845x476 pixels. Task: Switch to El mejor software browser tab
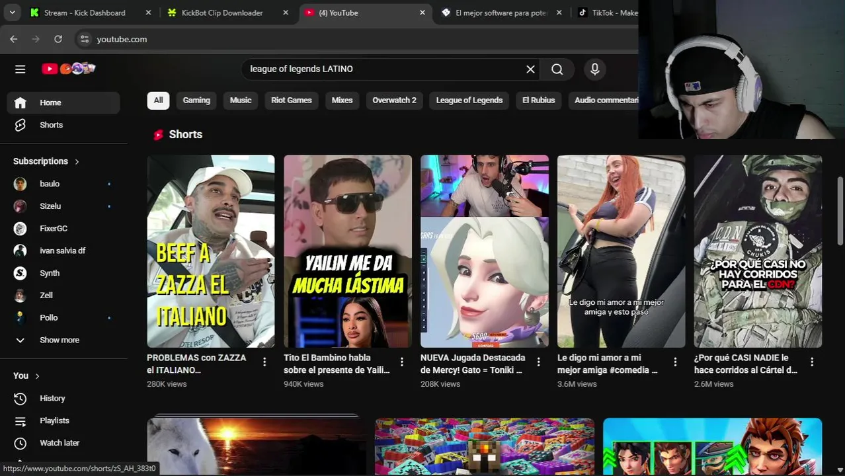coord(501,13)
